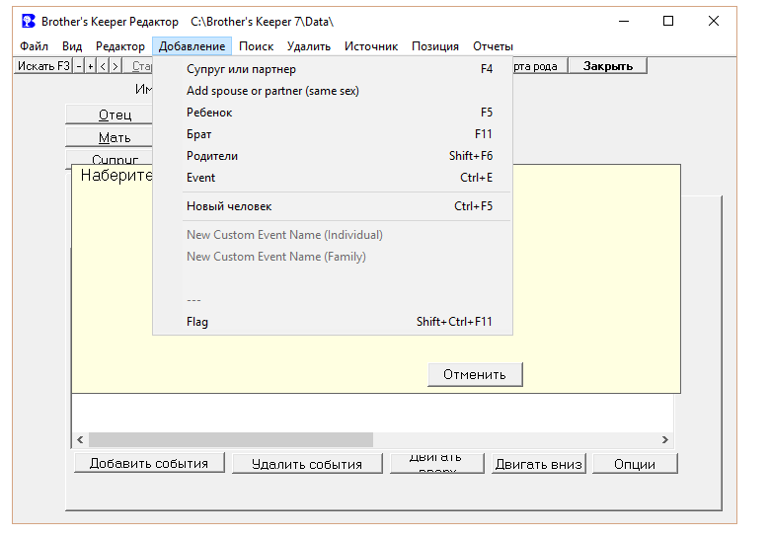769x537 pixels.
Task: Click the horizontal scrollbar right arrow
Action: point(665,440)
